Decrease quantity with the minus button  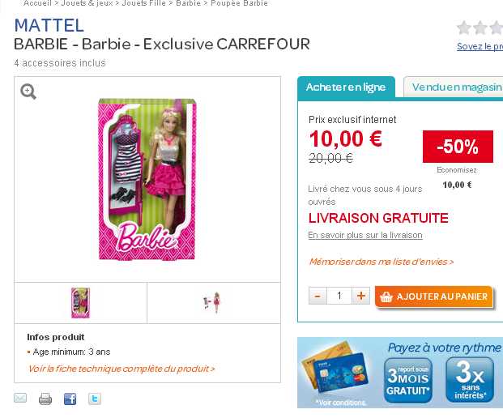point(318,296)
